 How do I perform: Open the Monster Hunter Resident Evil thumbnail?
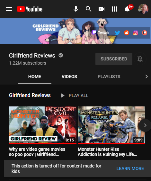pos(43,125)
